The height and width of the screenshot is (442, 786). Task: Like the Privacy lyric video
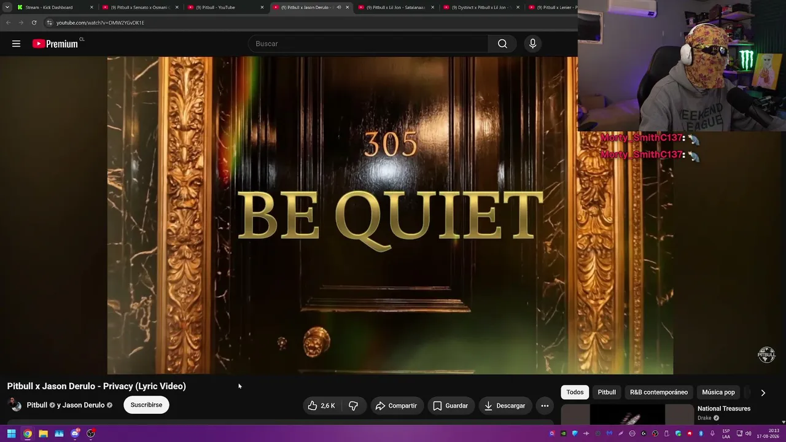point(322,406)
